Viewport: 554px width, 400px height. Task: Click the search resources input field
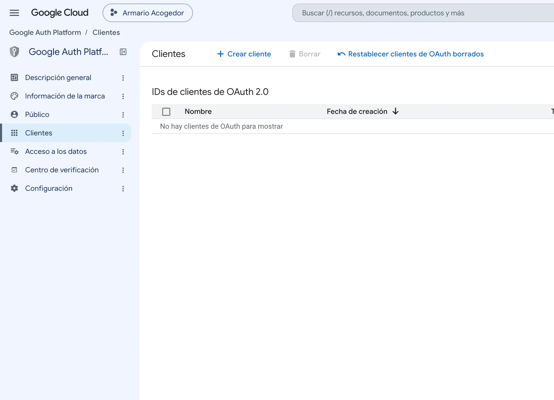(423, 13)
